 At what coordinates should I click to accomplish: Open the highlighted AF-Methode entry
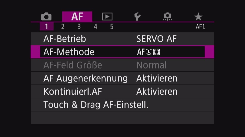(122, 52)
